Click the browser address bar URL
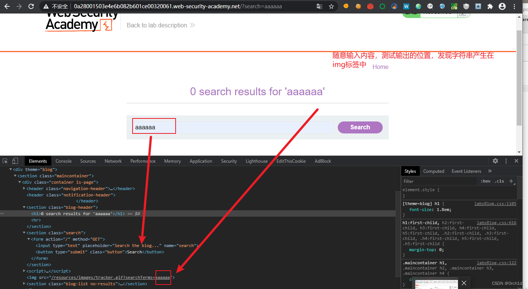The width and height of the screenshot is (528, 289). [x=178, y=6]
